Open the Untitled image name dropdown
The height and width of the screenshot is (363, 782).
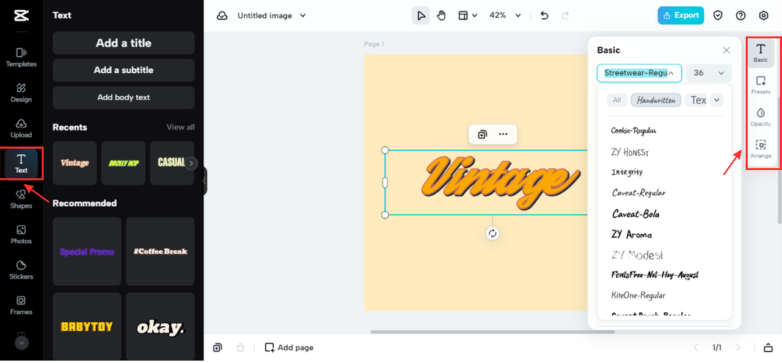pos(272,16)
